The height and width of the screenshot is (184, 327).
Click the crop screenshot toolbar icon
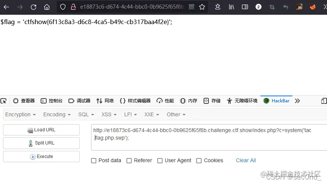click(272, 7)
